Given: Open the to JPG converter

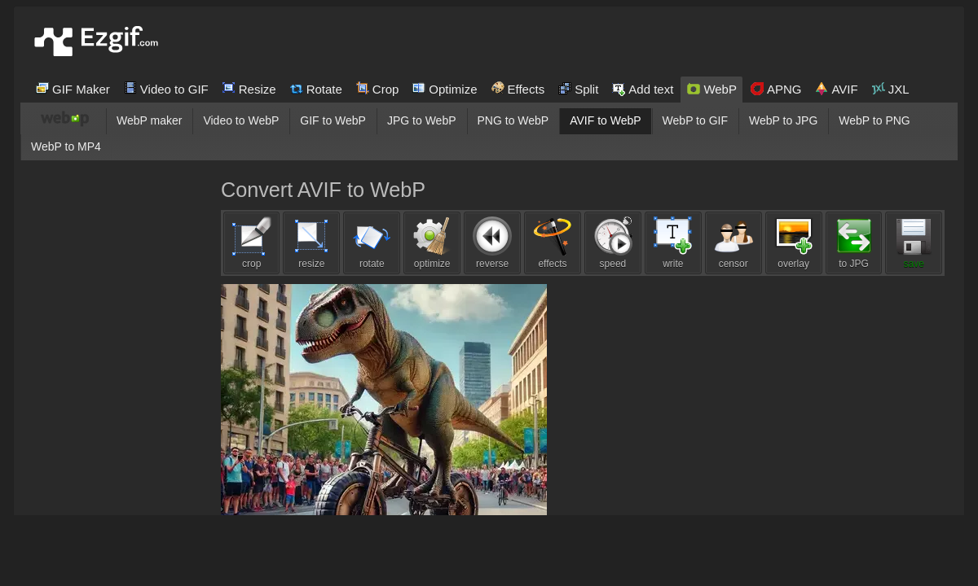Looking at the screenshot, I should [853, 243].
